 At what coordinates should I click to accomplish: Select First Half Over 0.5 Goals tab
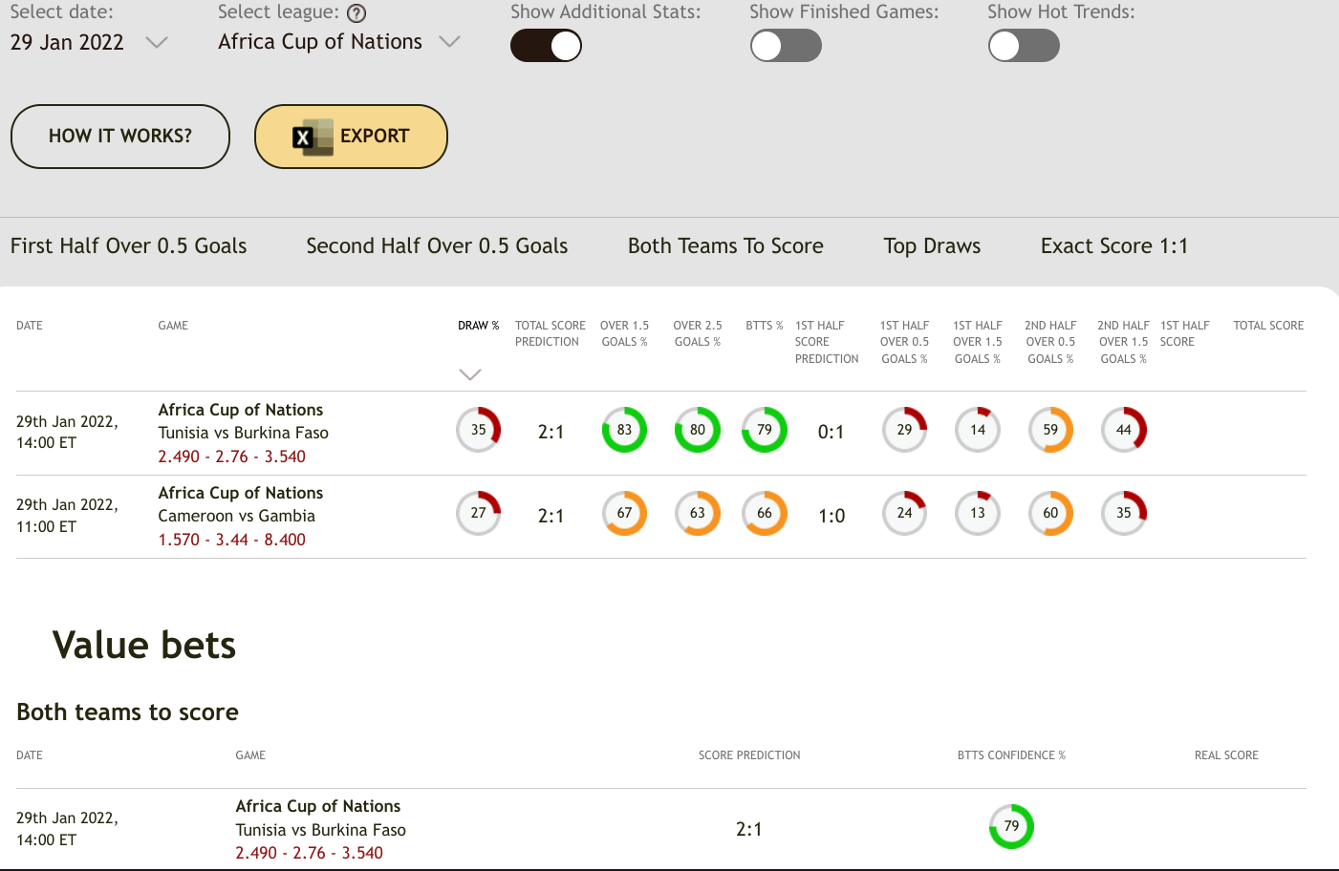pyautogui.click(x=129, y=246)
